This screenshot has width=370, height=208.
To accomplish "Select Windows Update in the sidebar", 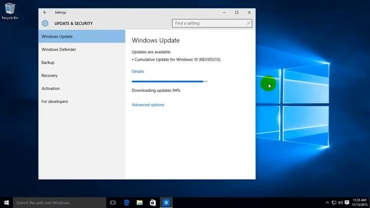I will click(82, 36).
